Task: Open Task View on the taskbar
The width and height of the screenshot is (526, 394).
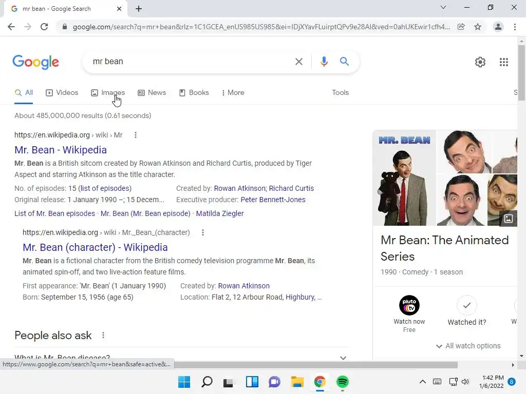Action: point(229,382)
